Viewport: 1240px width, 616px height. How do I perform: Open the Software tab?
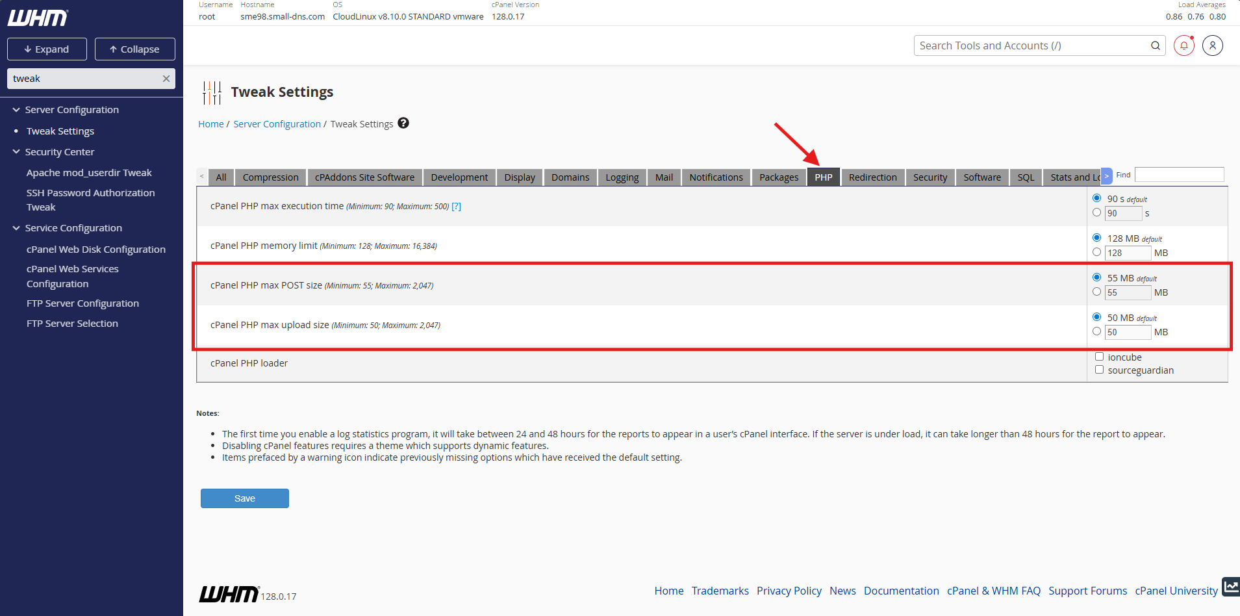[982, 177]
